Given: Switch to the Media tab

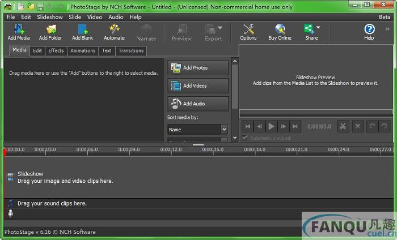Looking at the screenshot, I should tap(19, 50).
